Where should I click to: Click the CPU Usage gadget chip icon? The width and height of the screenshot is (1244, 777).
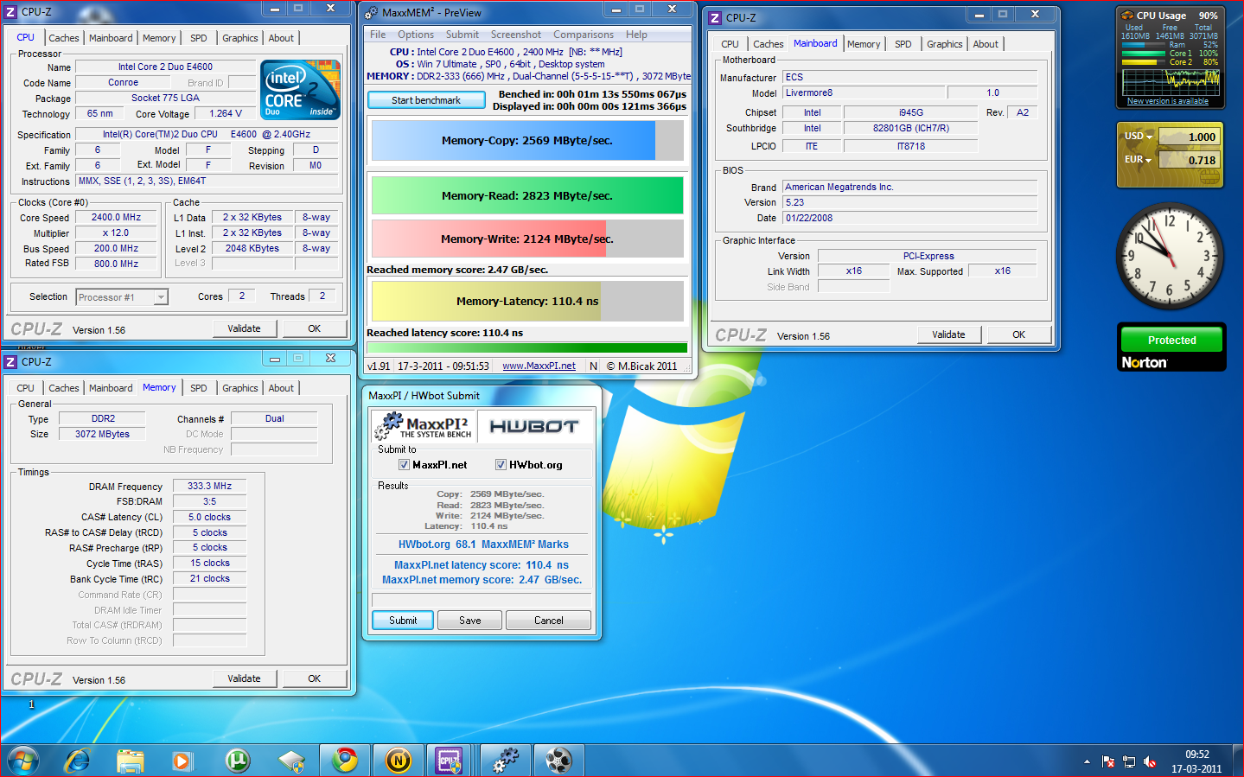[1127, 16]
